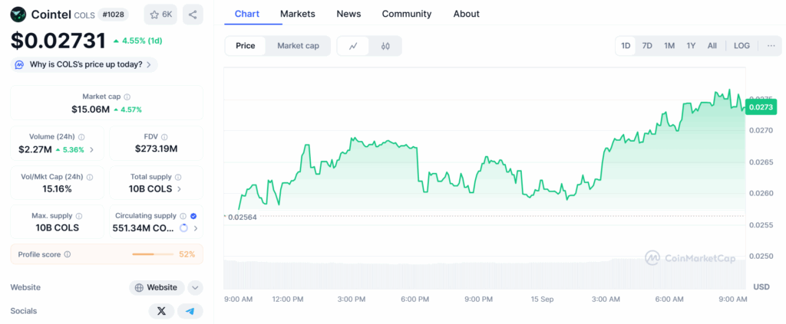Click the Profile score info icon
The height and width of the screenshot is (324, 786).
(68, 254)
